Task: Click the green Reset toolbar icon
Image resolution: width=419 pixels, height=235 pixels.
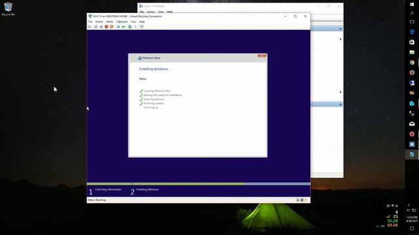Action: coord(123,27)
